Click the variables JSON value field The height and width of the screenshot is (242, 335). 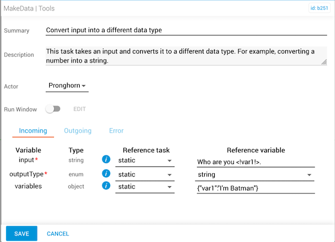pyautogui.click(x=255, y=188)
